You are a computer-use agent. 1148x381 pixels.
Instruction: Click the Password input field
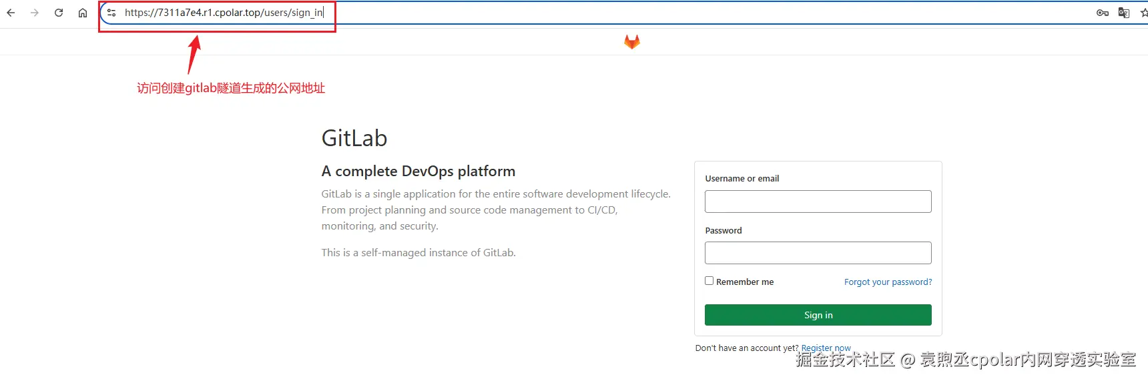click(818, 253)
